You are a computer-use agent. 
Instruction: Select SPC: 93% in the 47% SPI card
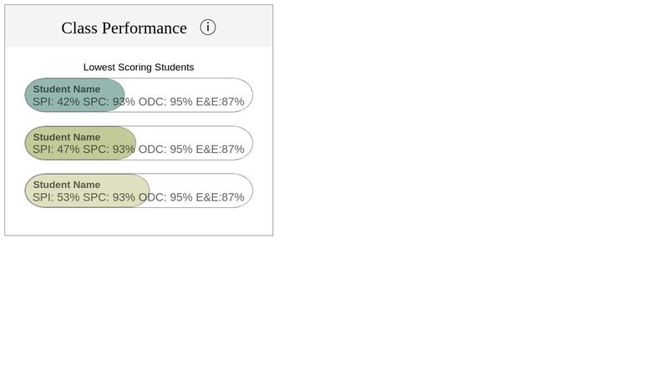[109, 150]
